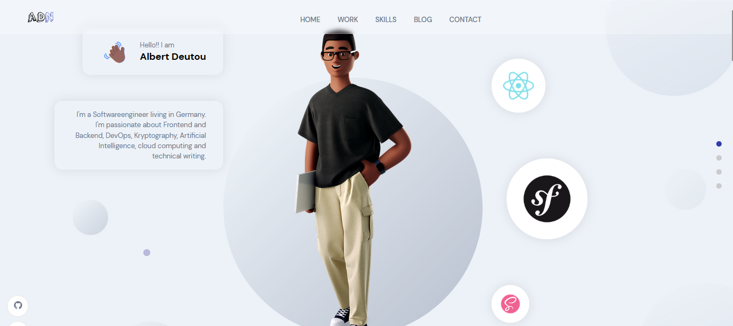Select the pink Sass logo icon
This screenshot has height=326, width=733.
[x=510, y=304]
